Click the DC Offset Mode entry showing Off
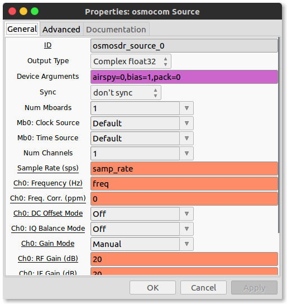The width and height of the screenshot is (287, 304). coord(135,214)
